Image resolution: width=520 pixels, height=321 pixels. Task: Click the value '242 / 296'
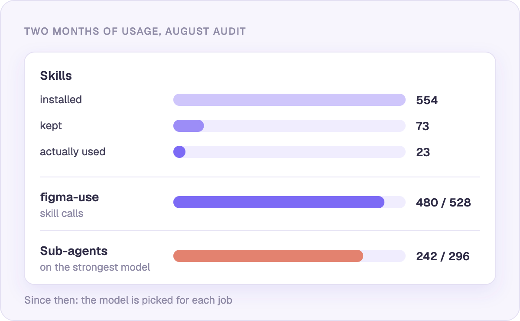tap(443, 256)
